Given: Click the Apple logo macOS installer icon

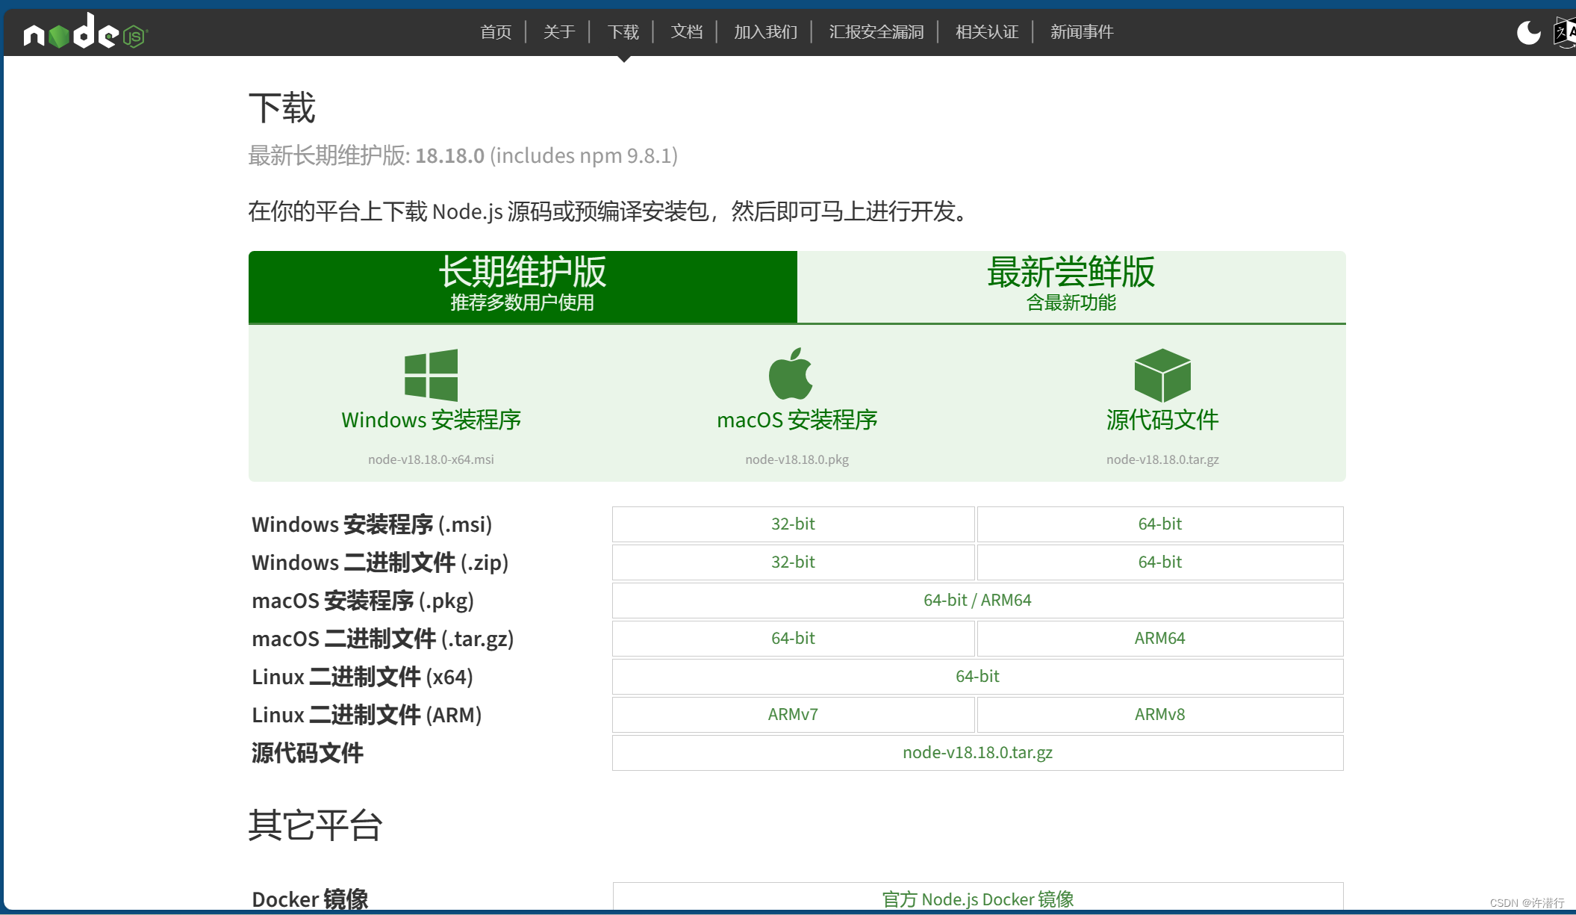Looking at the screenshot, I should (791, 373).
